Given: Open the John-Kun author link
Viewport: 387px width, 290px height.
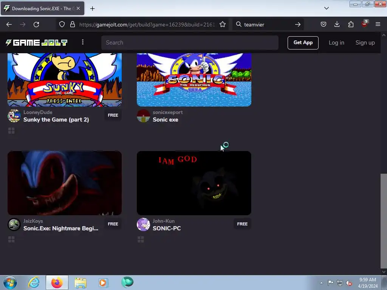Looking at the screenshot, I should (x=163, y=221).
